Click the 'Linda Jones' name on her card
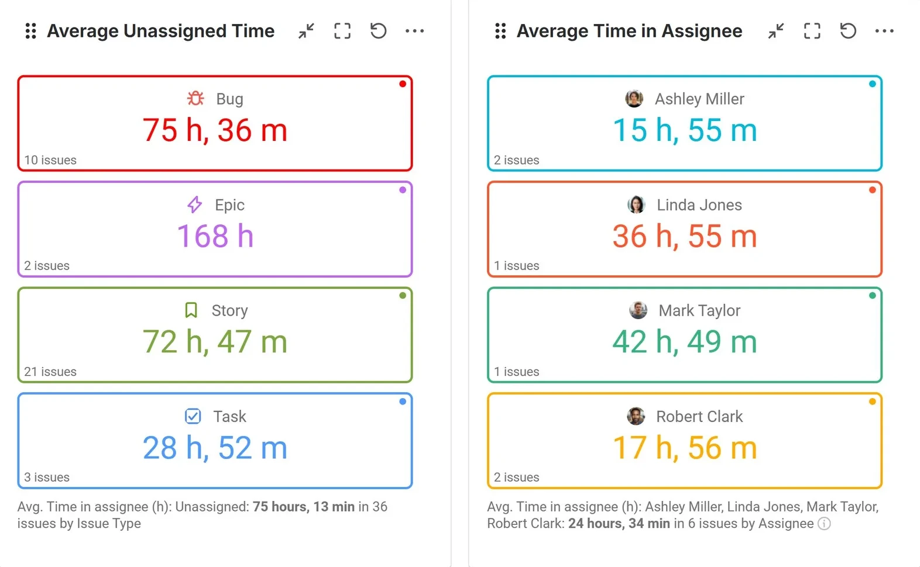This screenshot has width=920, height=567. (699, 205)
